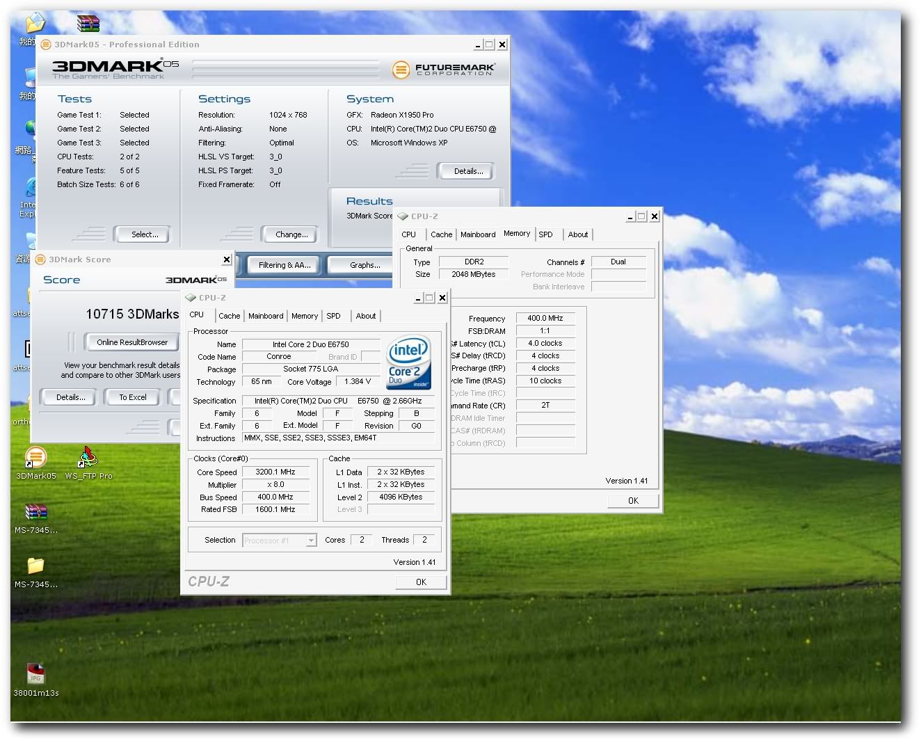Screen dimensions: 921x743
Task: Switch to Cache tab in front CPU-Z
Action: click(x=229, y=316)
